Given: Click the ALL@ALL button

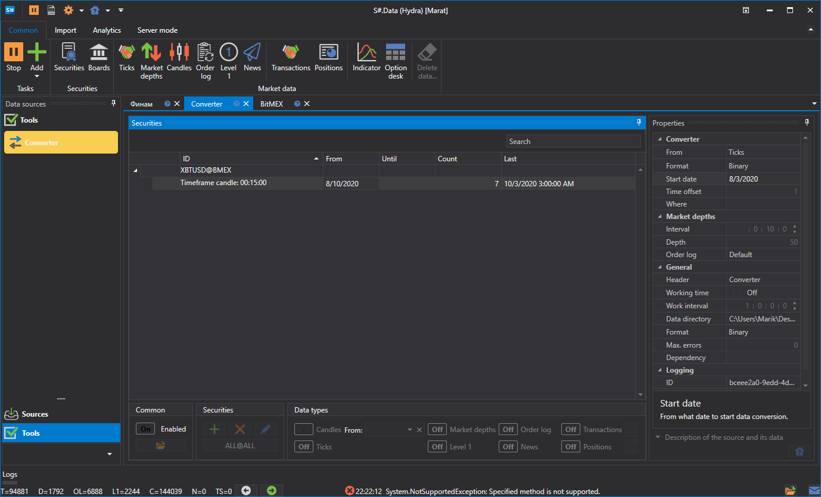Looking at the screenshot, I should point(240,445).
